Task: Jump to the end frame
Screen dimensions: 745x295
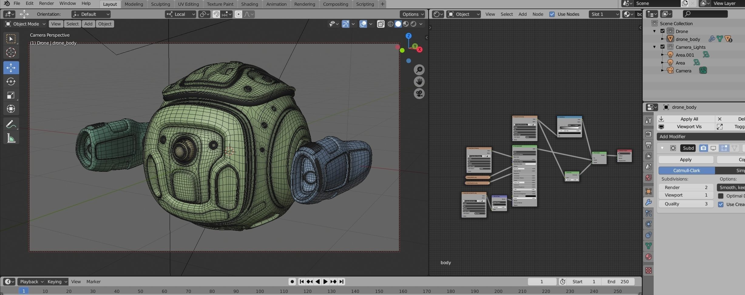Action: coord(341,282)
